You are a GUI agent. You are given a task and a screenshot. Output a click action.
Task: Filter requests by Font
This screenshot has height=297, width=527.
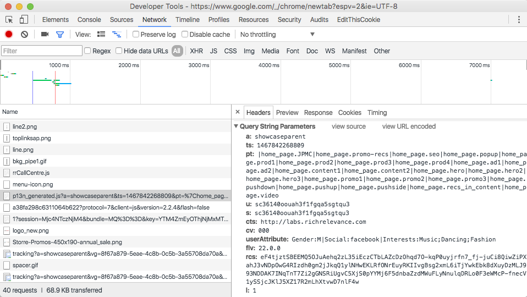coord(293,51)
